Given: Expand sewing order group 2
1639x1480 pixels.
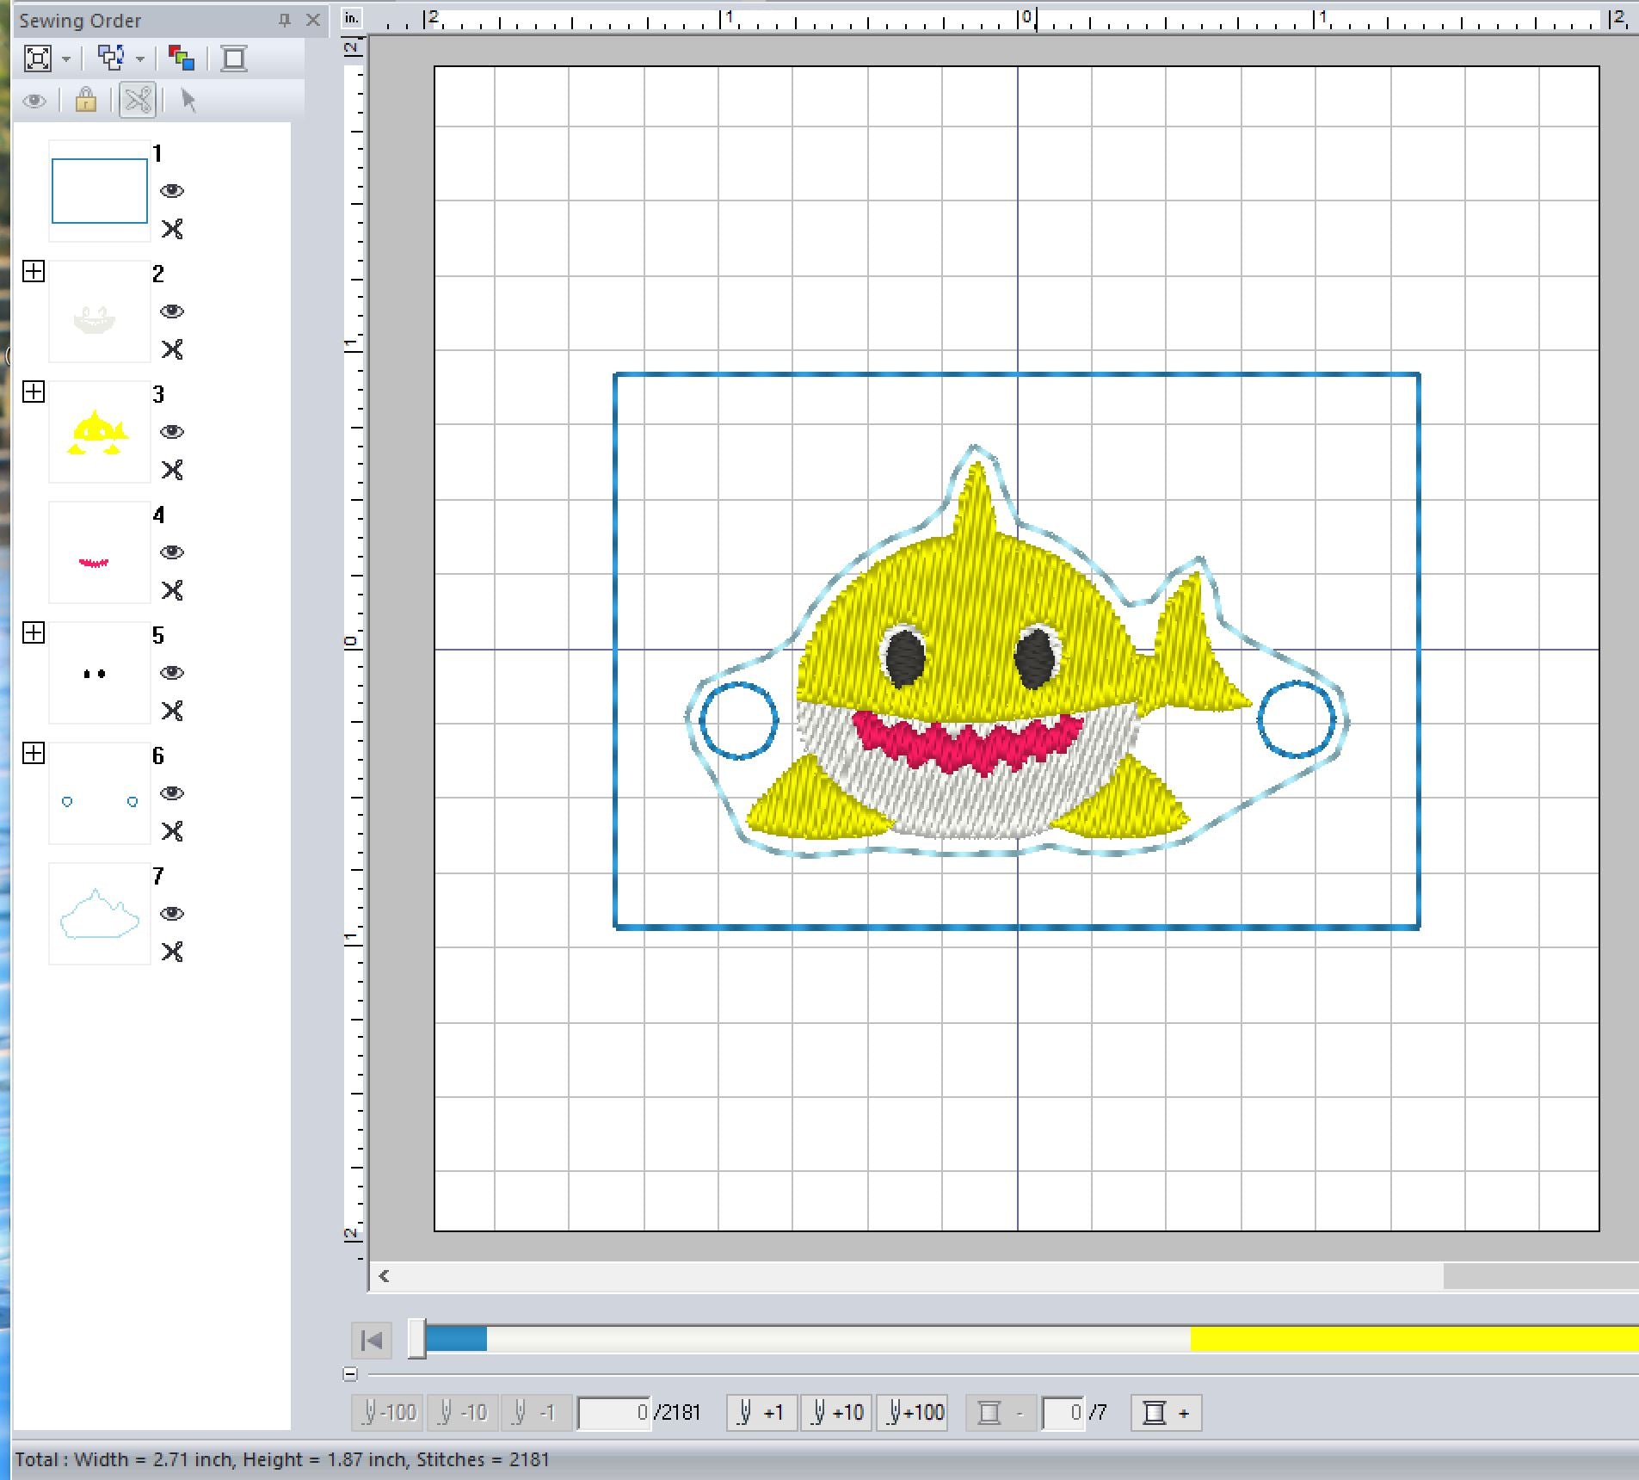Looking at the screenshot, I should [34, 272].
